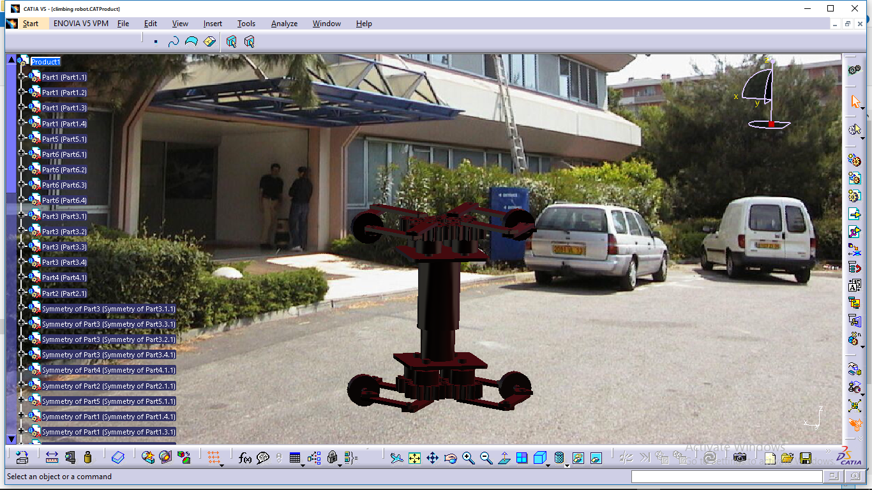872x490 pixels.
Task: Click the Fit All In icon
Action: point(414,457)
